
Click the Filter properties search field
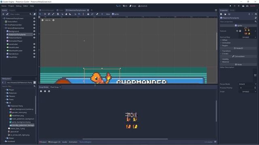[238, 22]
